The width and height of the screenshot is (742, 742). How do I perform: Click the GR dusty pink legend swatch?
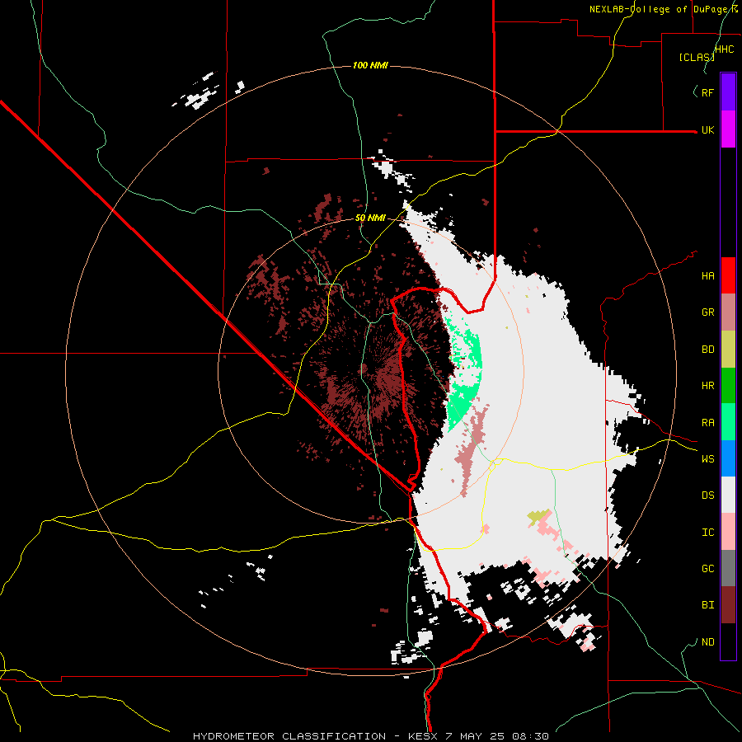(728, 312)
